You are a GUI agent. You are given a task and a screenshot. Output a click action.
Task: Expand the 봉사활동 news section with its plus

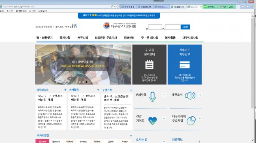click(x=98, y=90)
